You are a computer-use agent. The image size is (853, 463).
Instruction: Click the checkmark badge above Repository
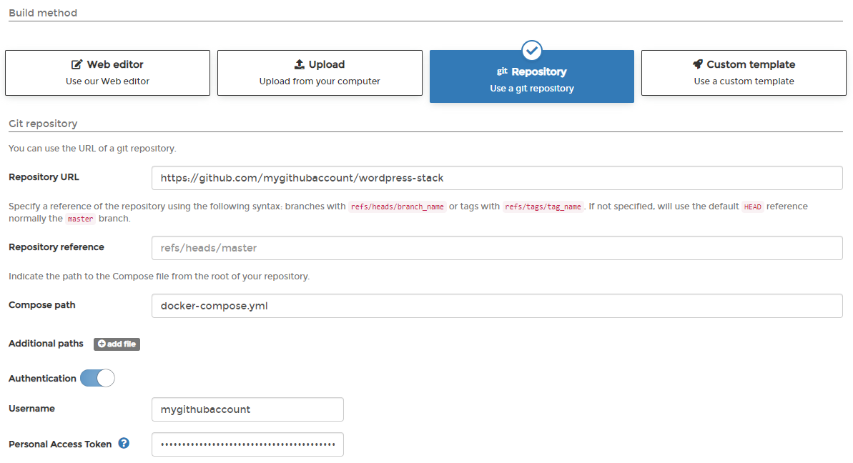(532, 50)
